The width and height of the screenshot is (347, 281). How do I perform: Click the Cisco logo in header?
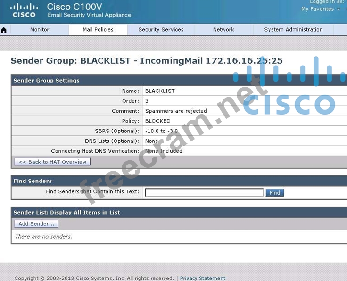[24, 10]
